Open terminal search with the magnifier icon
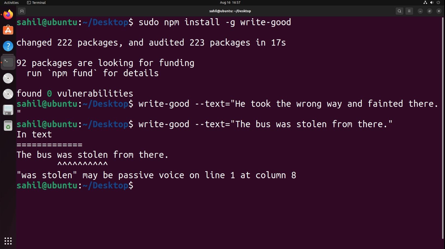 [399, 11]
